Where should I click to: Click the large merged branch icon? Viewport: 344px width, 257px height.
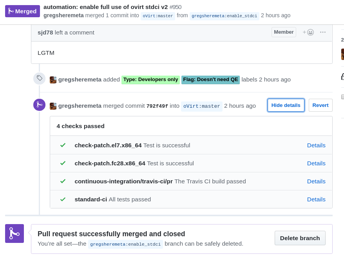(x=14, y=233)
